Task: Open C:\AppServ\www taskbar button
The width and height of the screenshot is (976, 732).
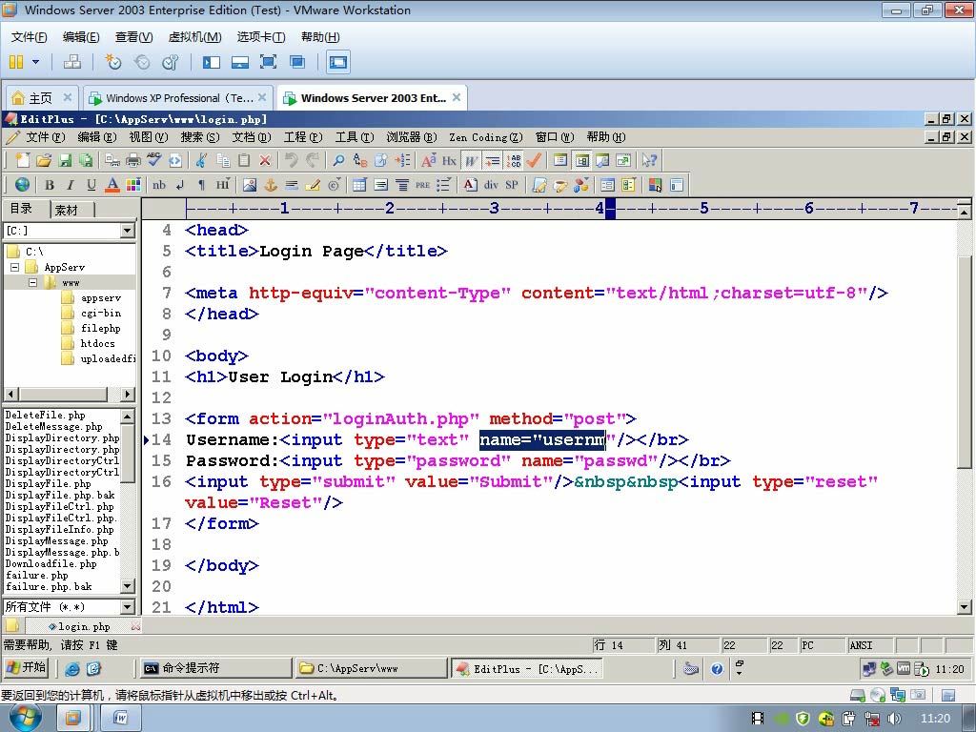Action: coord(370,668)
